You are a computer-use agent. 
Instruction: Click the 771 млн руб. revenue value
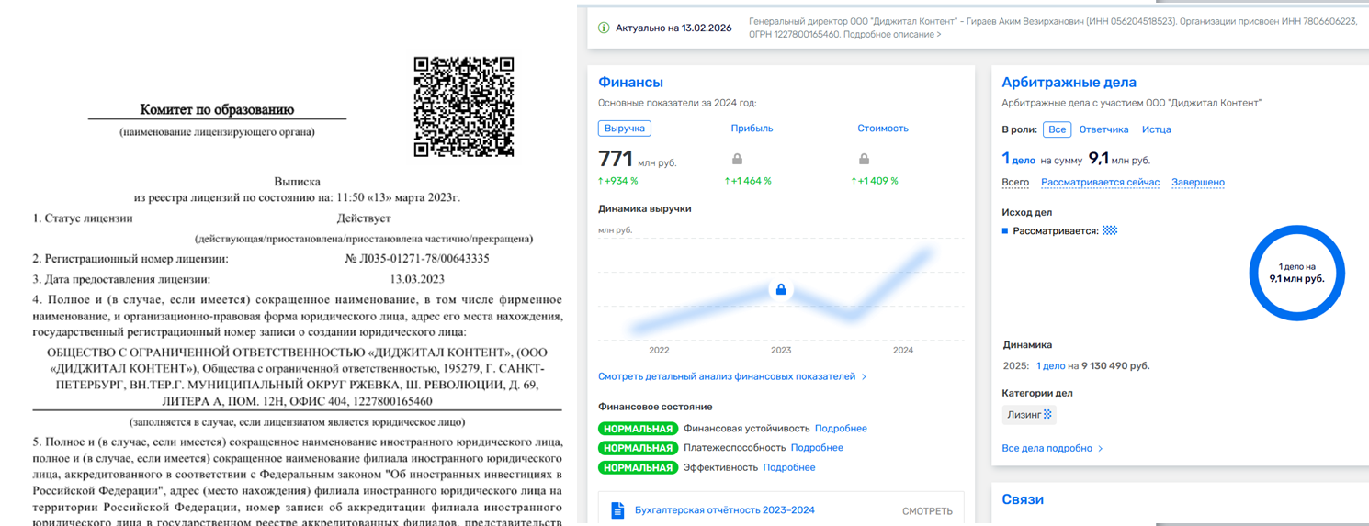637,159
